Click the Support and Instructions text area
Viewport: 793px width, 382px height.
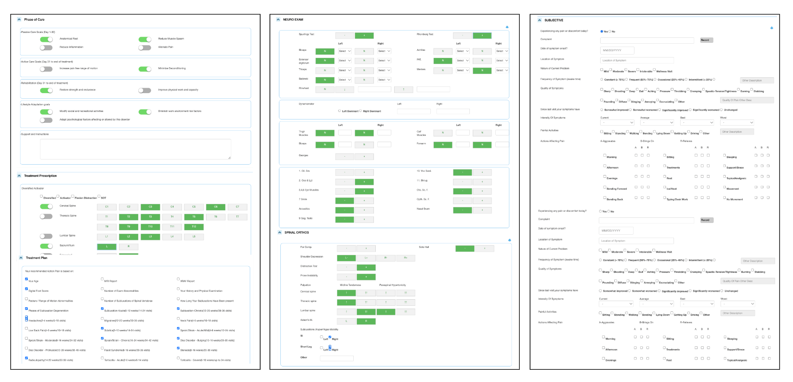click(135, 149)
